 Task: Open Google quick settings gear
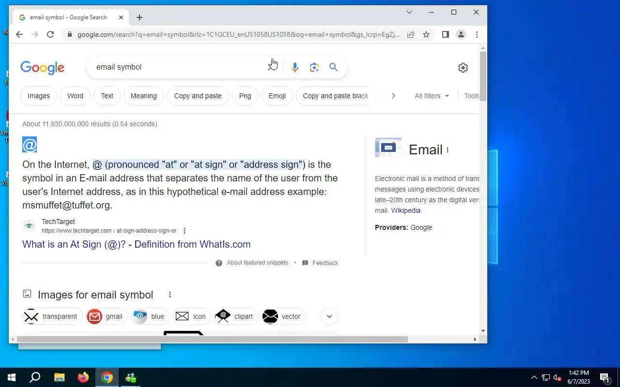coord(463,68)
